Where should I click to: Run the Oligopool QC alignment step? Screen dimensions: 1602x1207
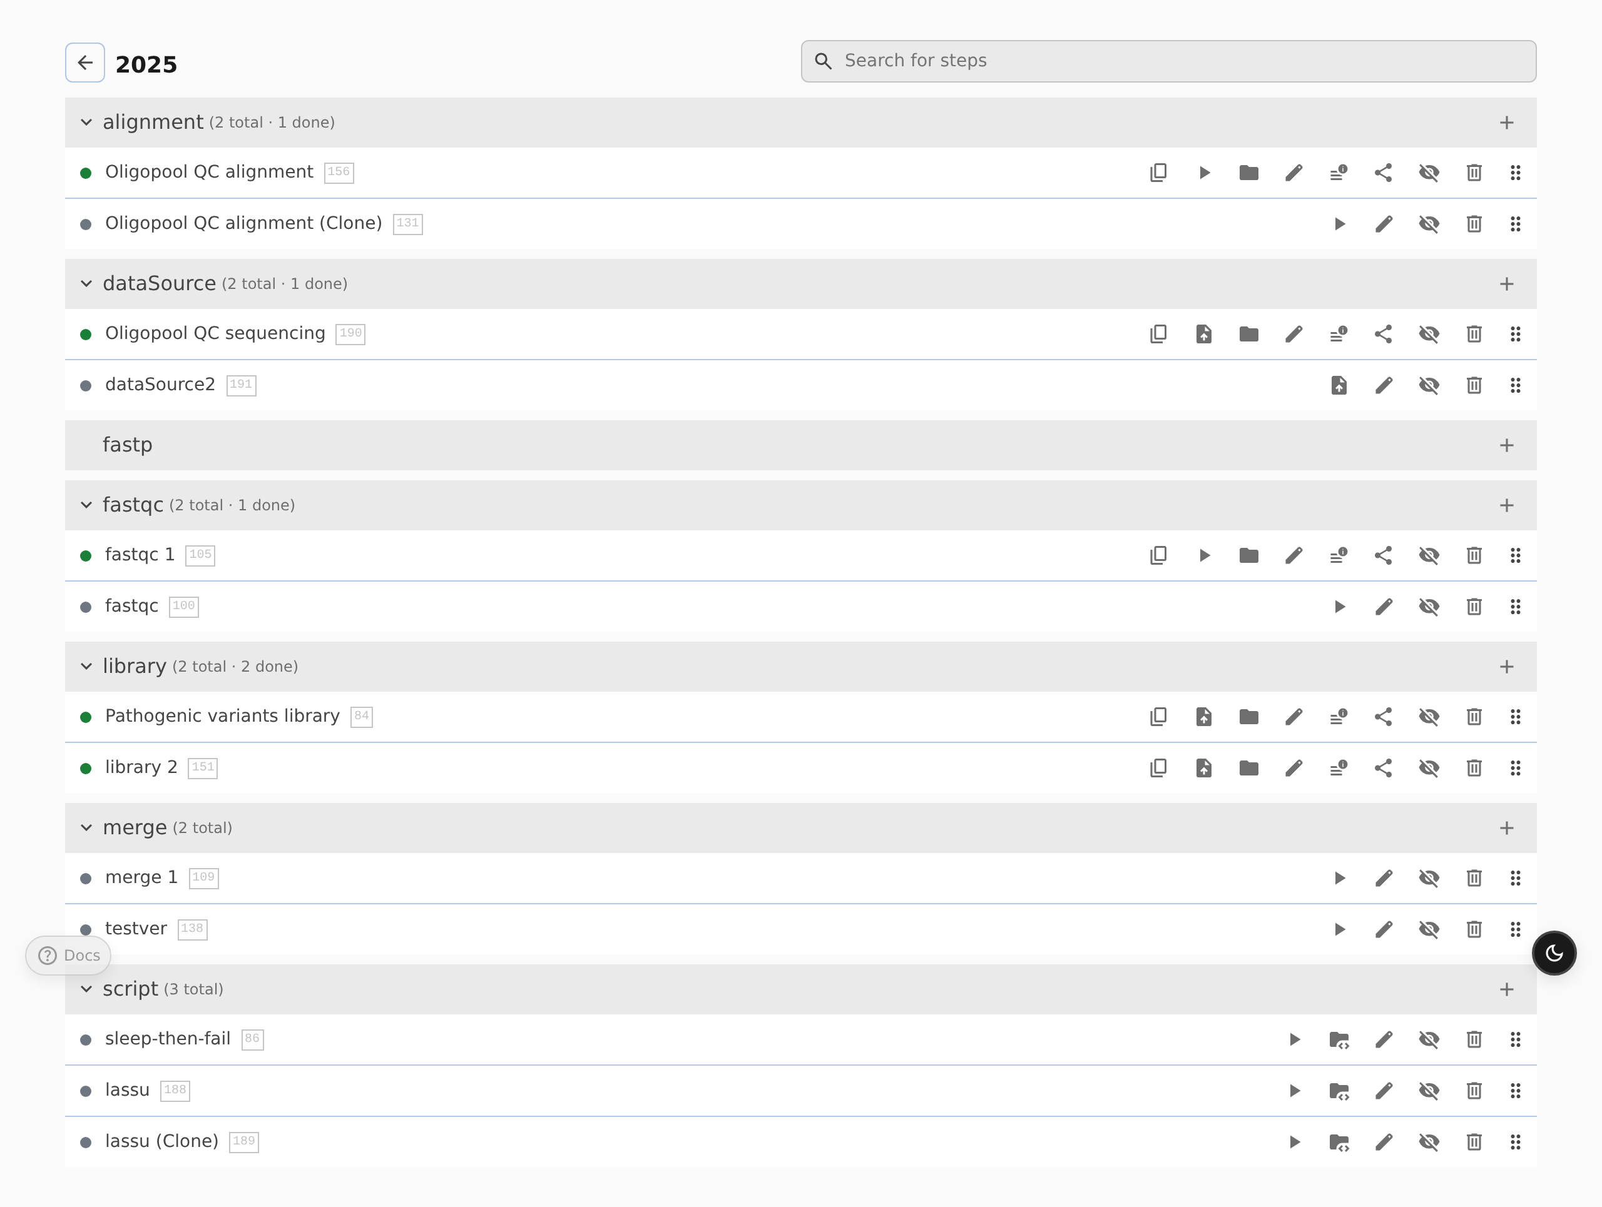tap(1203, 172)
